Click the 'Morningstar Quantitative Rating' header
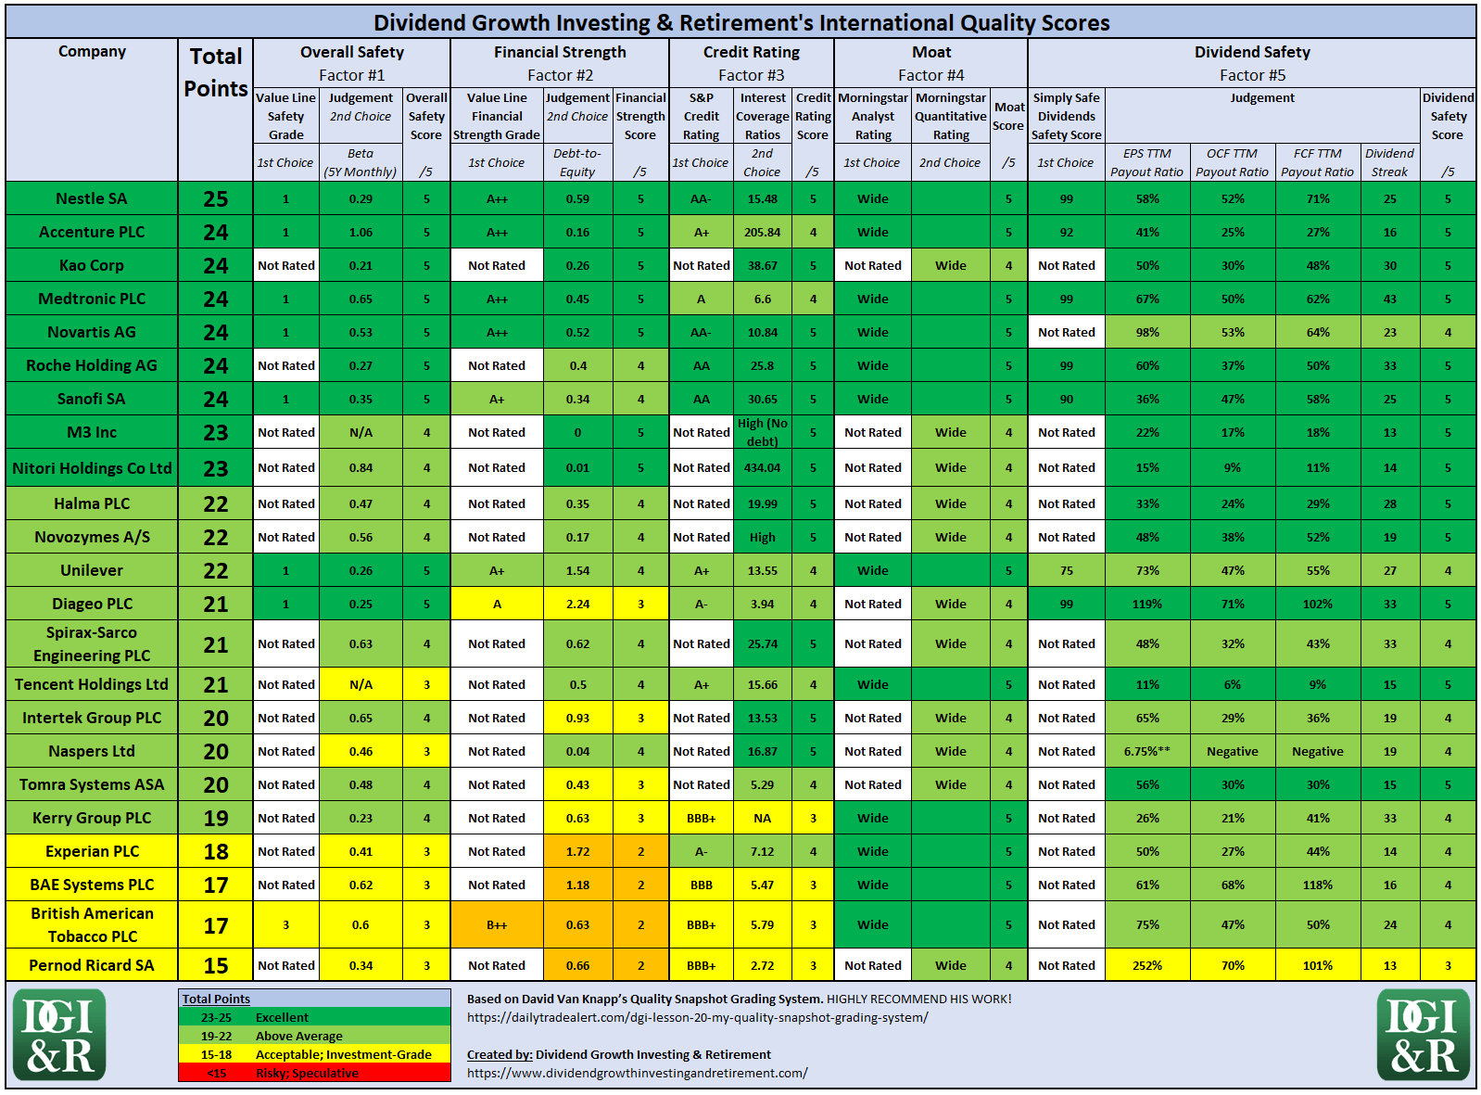Image resolution: width=1481 pixels, height=1095 pixels. [951, 116]
